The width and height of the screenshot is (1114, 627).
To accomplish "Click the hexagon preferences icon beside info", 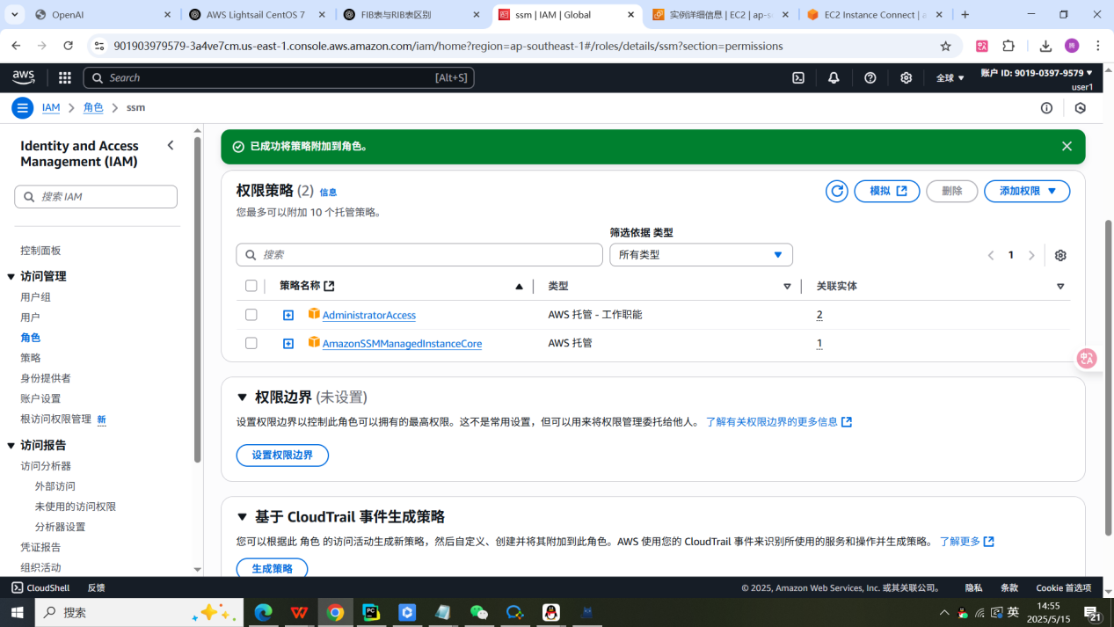I will coord(1080,107).
